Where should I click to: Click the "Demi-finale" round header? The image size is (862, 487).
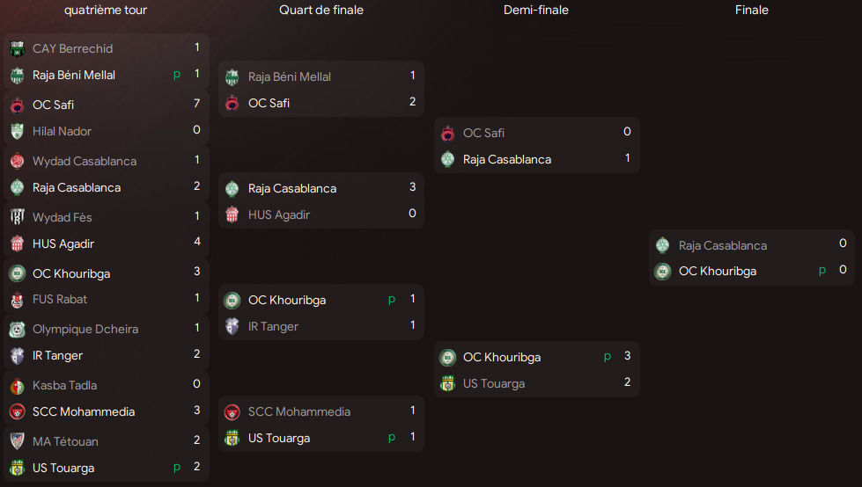tap(536, 11)
